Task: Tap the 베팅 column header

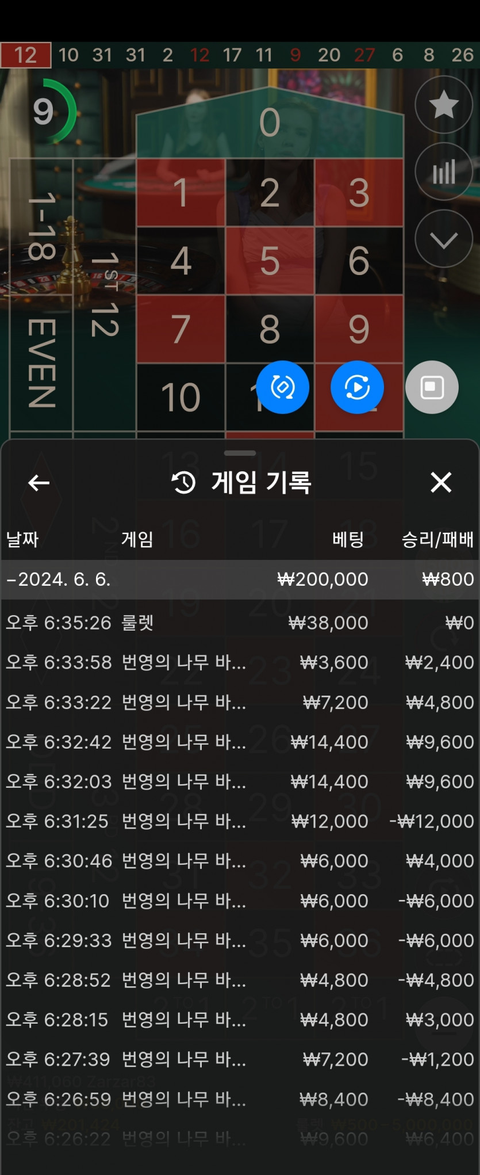Action: [x=348, y=539]
